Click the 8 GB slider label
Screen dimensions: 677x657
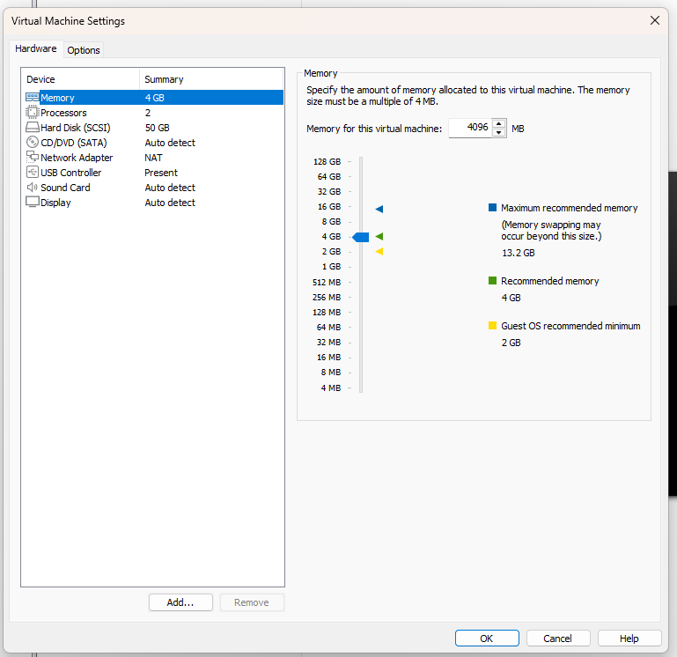(x=331, y=222)
